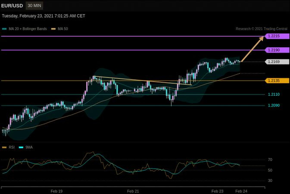Click the EUR/USD pair title

(12, 6)
